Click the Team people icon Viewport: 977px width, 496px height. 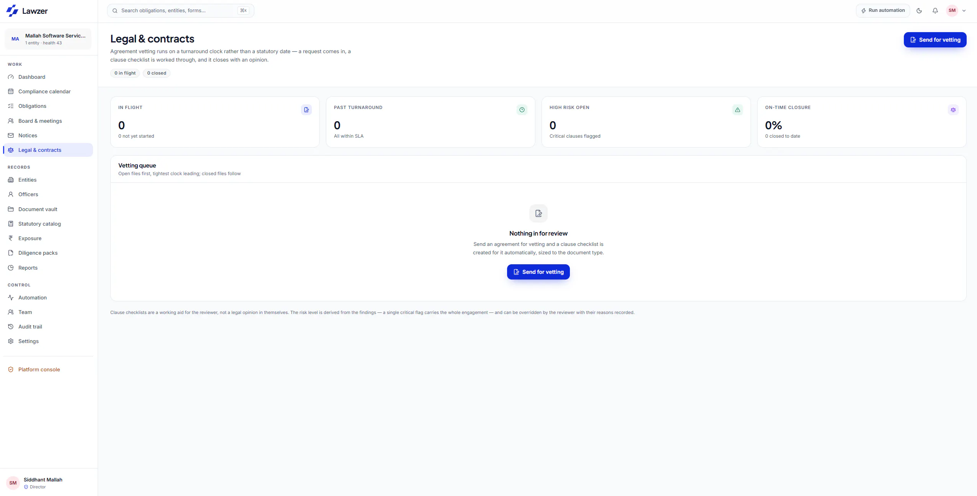pos(11,312)
